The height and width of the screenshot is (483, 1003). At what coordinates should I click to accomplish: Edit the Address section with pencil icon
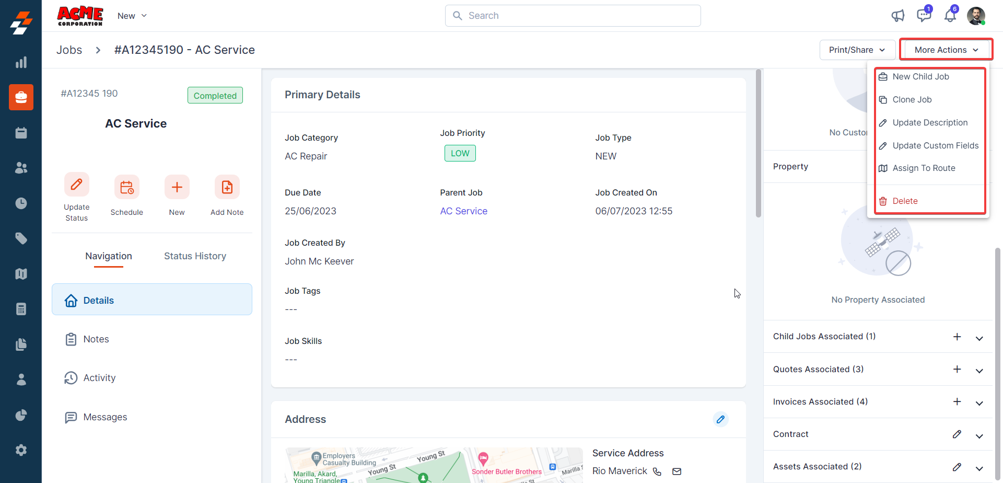tap(720, 419)
